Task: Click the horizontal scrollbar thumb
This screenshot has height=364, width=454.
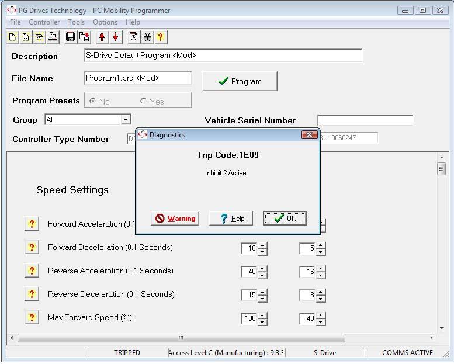Action: (x=181, y=338)
